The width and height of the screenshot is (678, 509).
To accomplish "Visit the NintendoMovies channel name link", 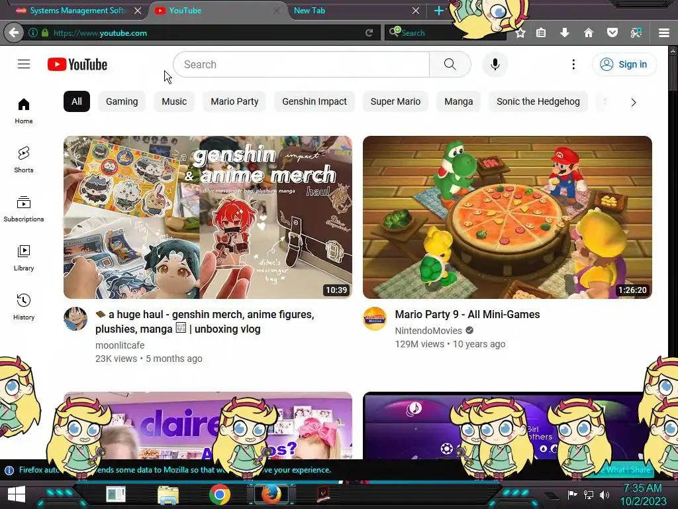I will (428, 331).
